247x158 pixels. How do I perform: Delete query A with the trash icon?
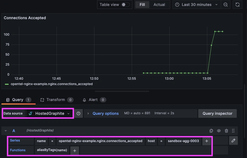coord(226,131)
